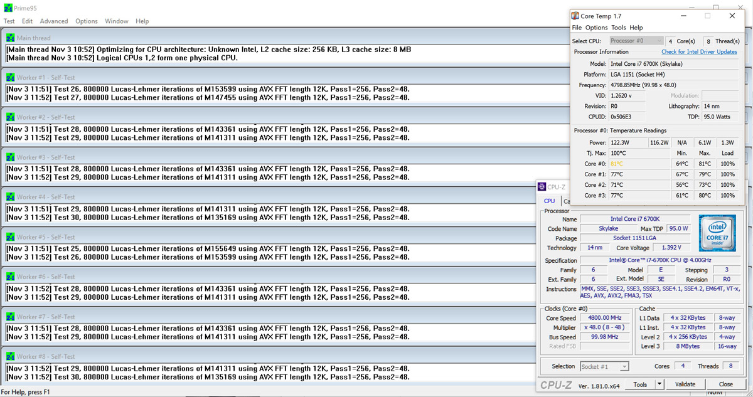Open the Options menu in Prime95
The image size is (753, 397).
(87, 21)
